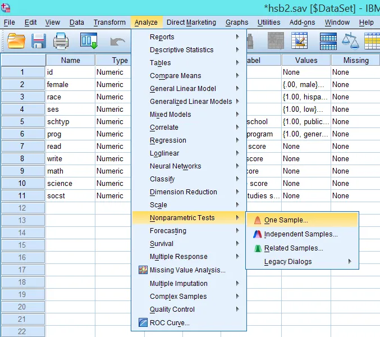Image resolution: width=380 pixels, height=337 pixels.
Task: Expand the Classify submenu
Action: [189, 179]
